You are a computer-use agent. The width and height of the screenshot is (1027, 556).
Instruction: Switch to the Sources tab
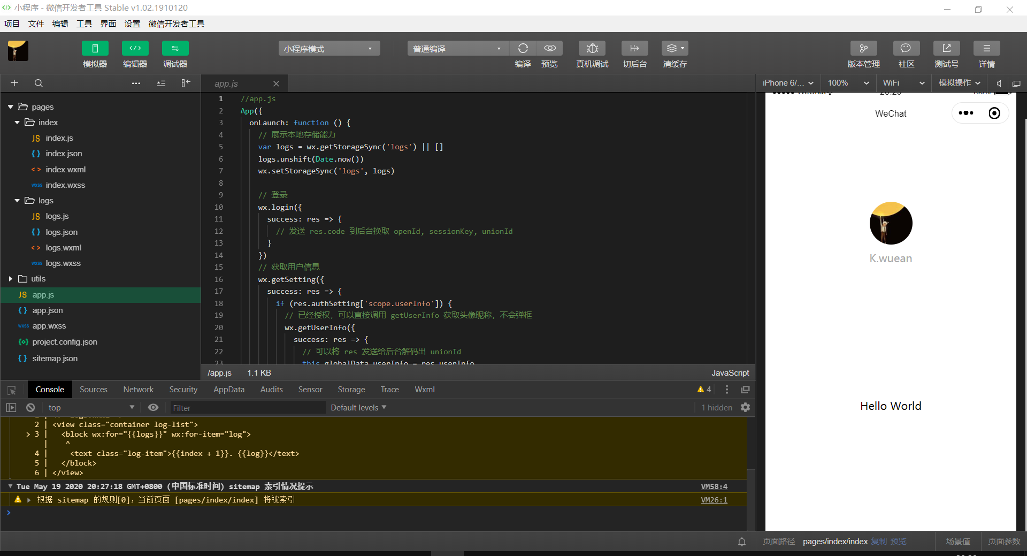(x=94, y=390)
